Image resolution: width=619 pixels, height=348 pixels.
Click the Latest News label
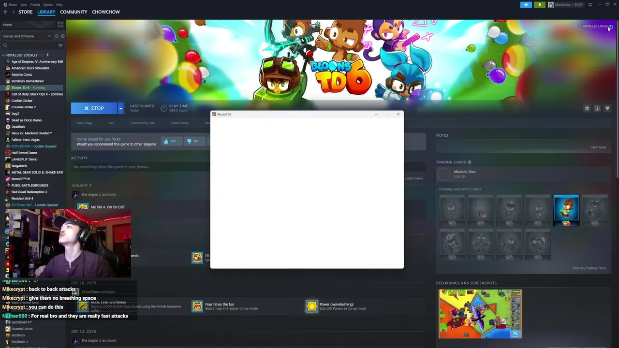pyautogui.click(x=414, y=178)
